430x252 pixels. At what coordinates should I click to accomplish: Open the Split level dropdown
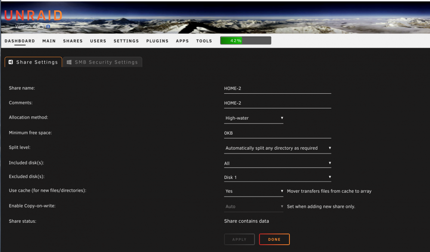click(277, 148)
